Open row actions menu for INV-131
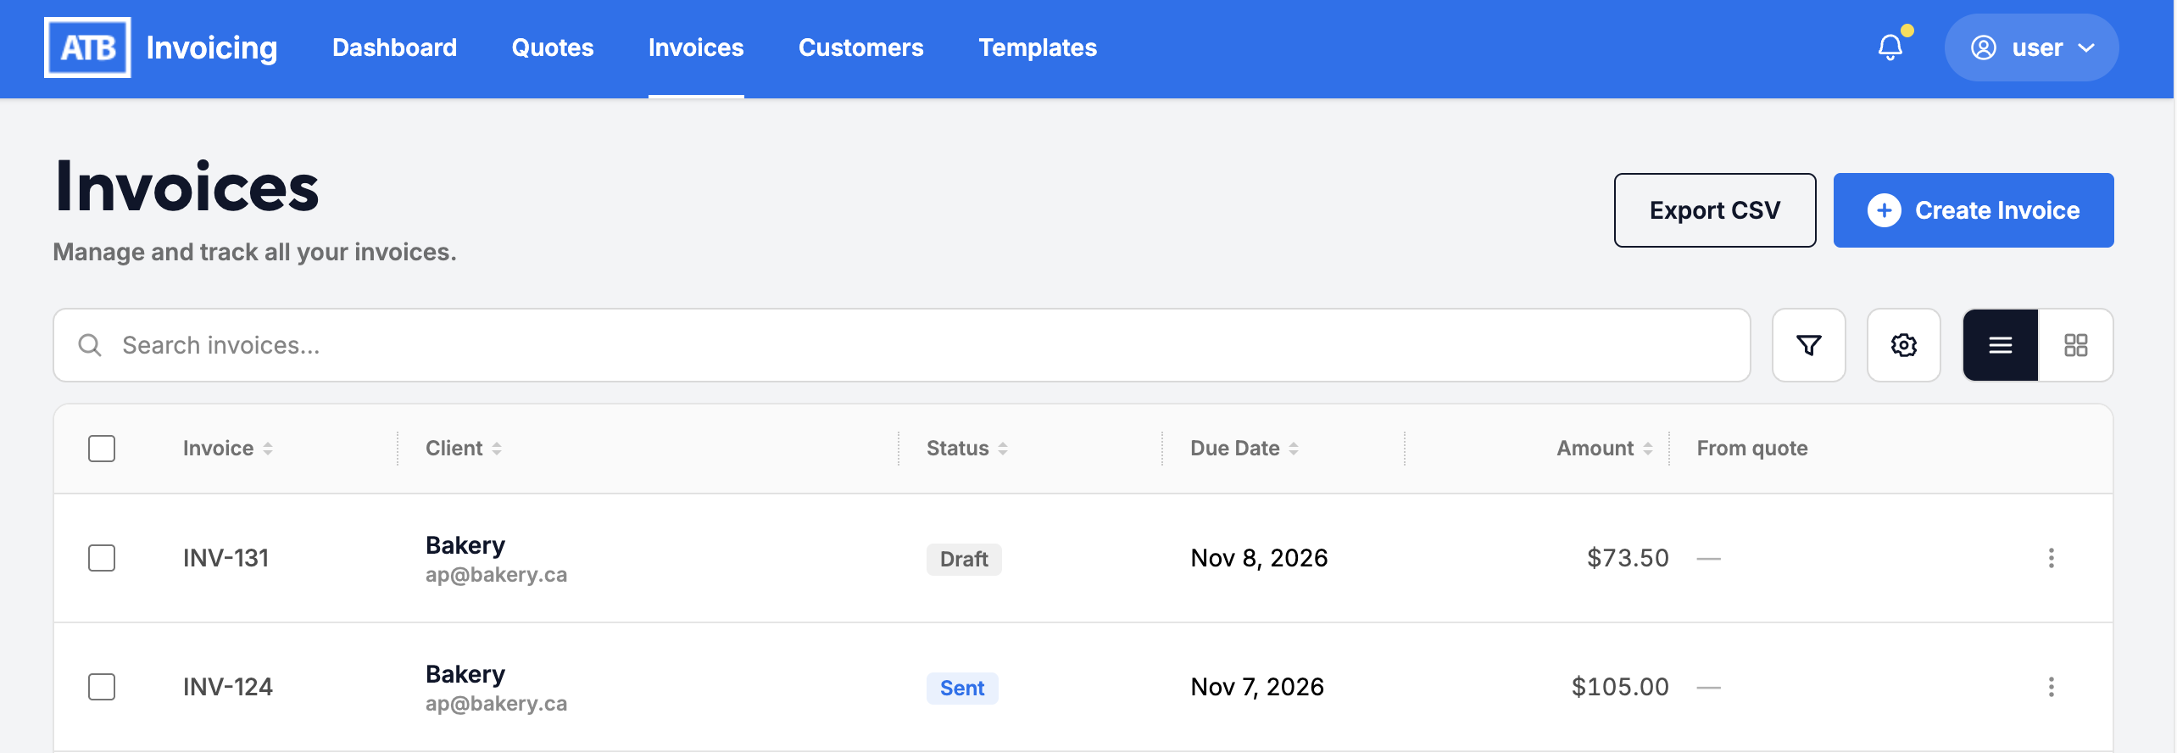The image size is (2177, 753). 2051,558
